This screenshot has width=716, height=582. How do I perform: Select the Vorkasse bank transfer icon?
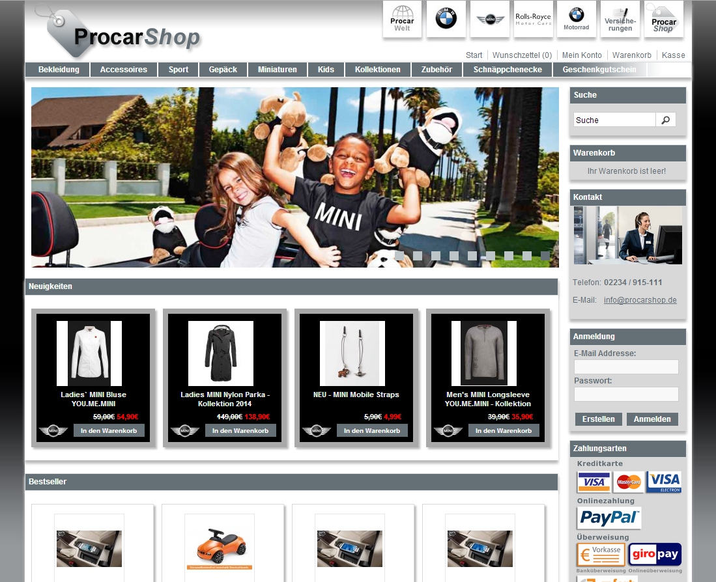pyautogui.click(x=601, y=555)
